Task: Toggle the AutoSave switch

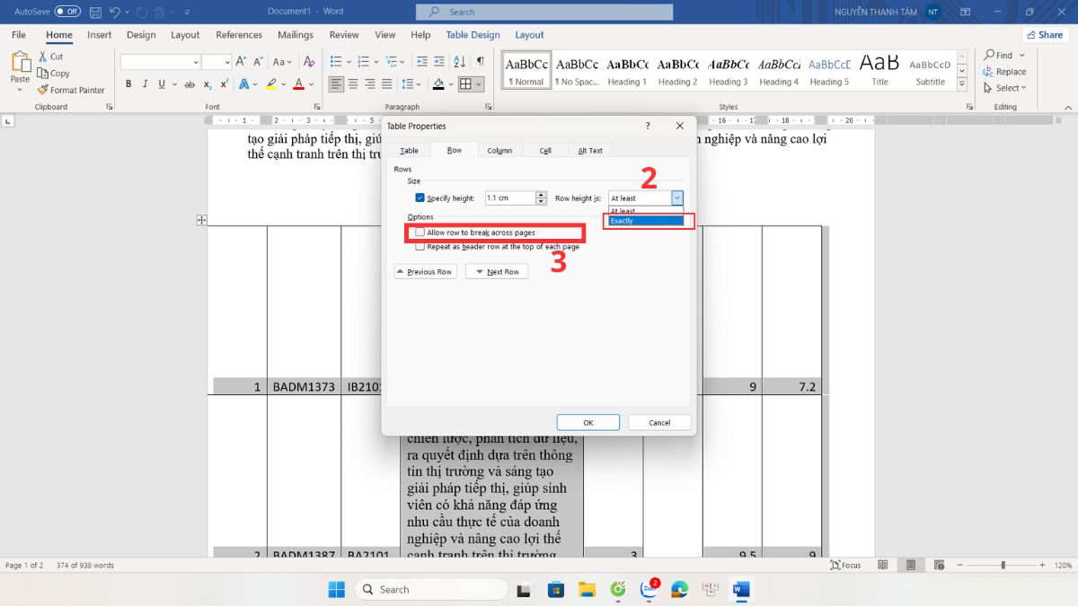Action: coord(67,12)
